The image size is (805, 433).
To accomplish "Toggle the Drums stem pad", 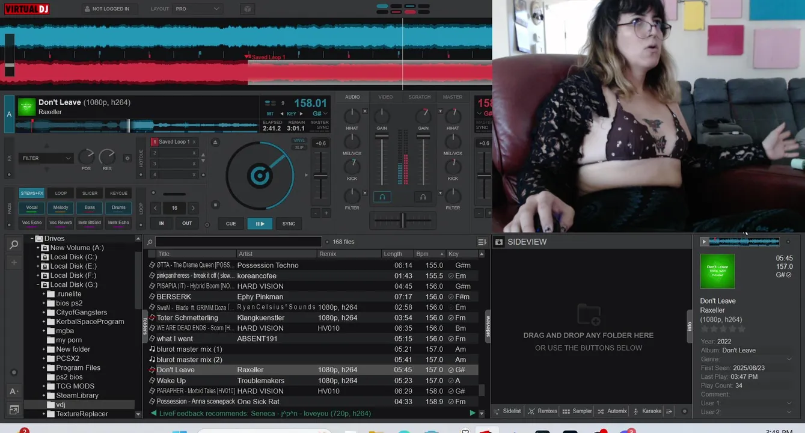I will 118,207.
